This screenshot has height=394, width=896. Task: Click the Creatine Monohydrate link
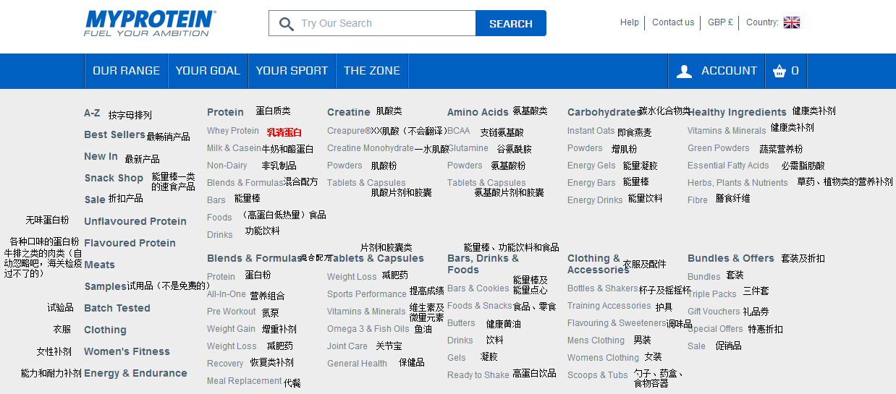coord(371,148)
